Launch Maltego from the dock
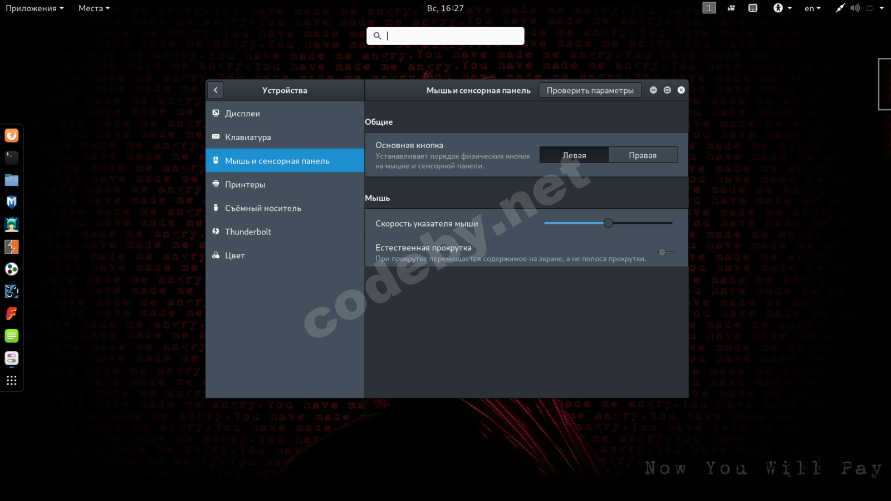The width and height of the screenshot is (891, 501). [12, 269]
